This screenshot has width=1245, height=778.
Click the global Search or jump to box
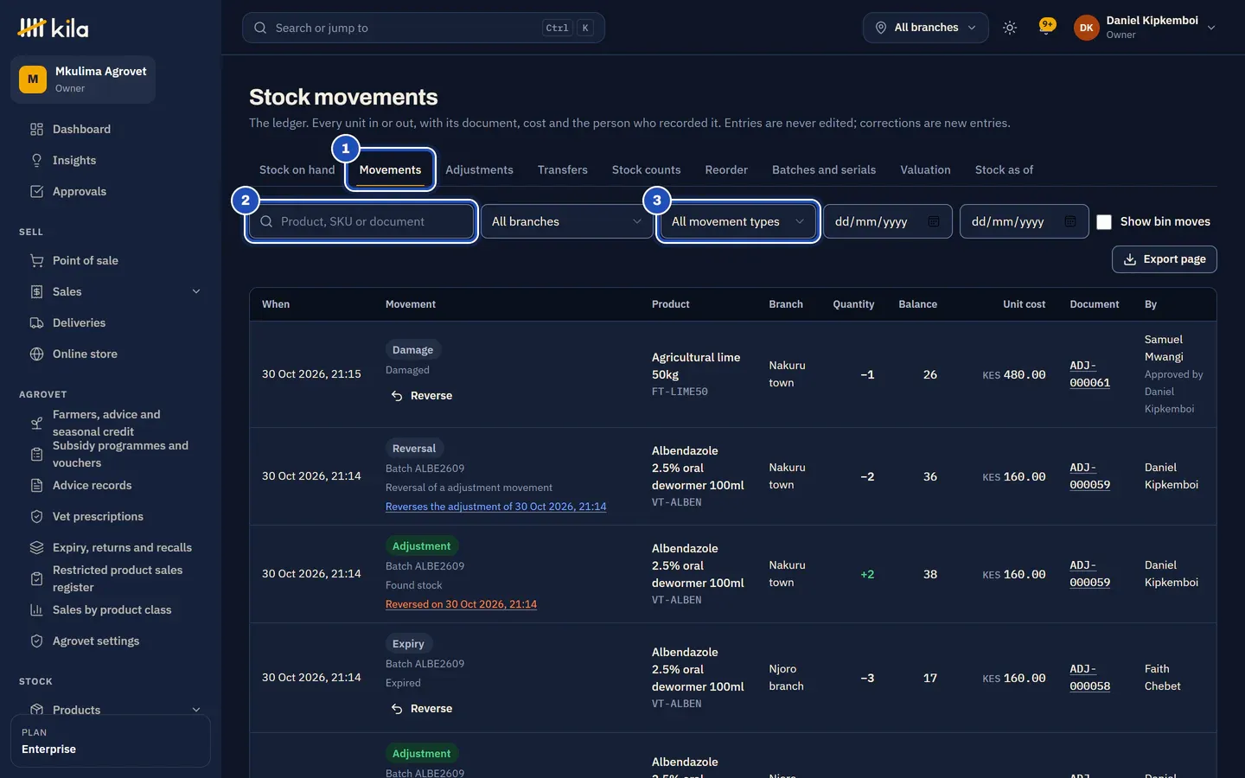click(423, 28)
